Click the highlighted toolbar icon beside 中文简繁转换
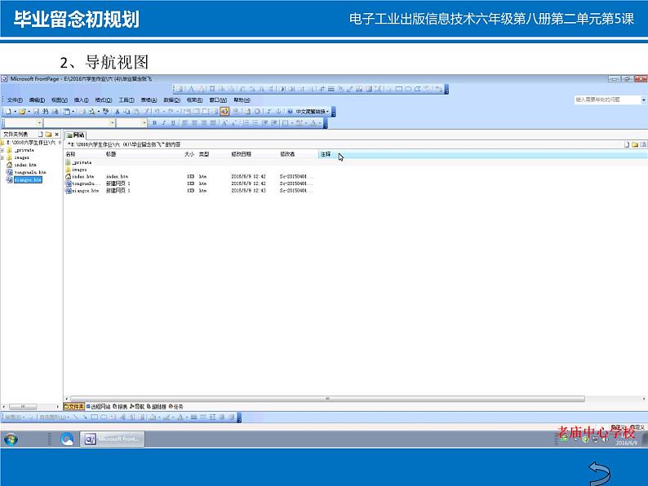648x486 pixels. (224, 111)
